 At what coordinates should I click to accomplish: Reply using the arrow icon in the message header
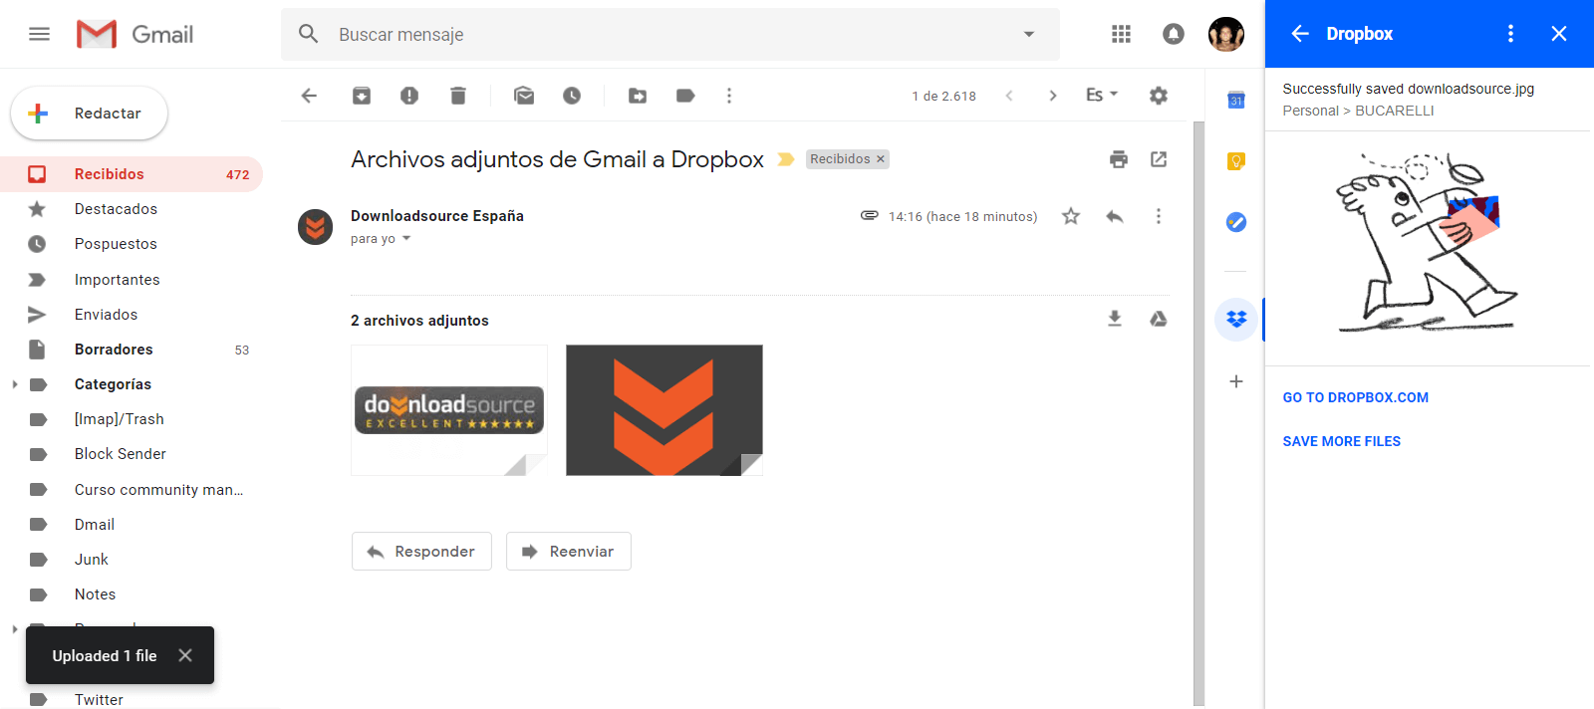coord(1115,216)
